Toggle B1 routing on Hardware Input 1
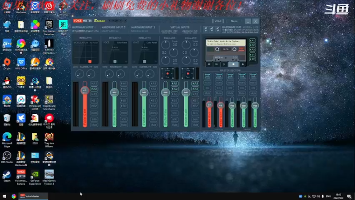The image size is (355, 200). 94,100
